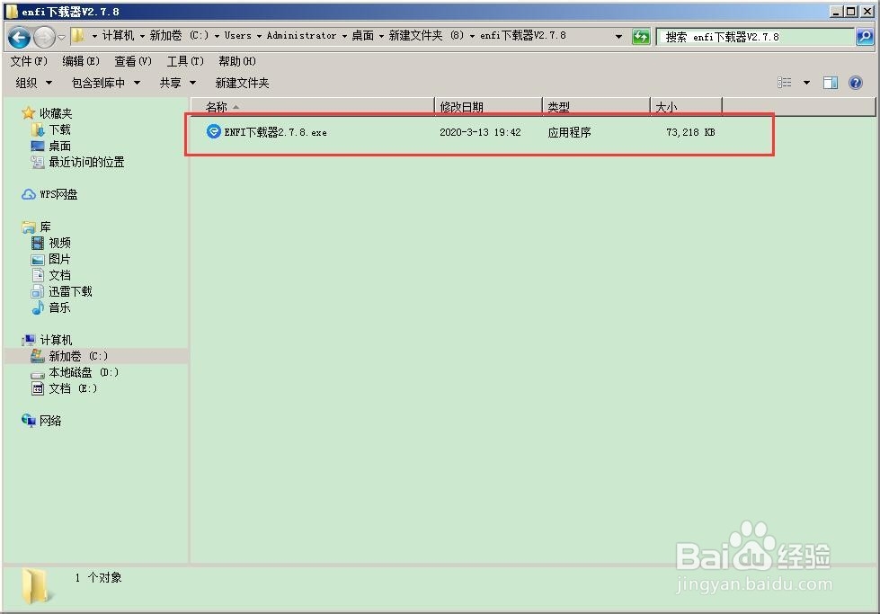Screen dimensions: 880x614
Task: Open the 包含到库中 dropdown
Action: pos(105,83)
